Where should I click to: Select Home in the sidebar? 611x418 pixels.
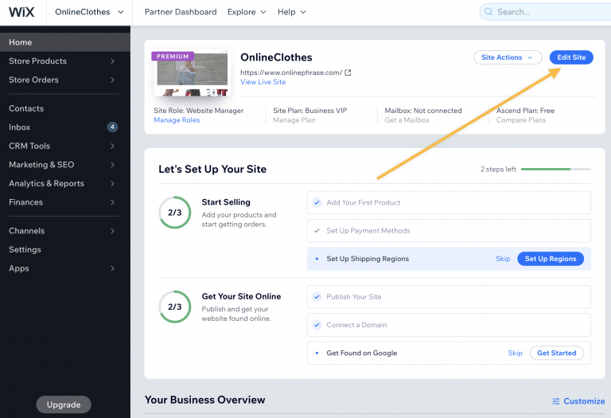pyautogui.click(x=65, y=42)
